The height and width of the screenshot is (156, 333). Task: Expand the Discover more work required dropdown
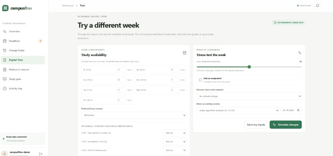click(x=249, y=96)
